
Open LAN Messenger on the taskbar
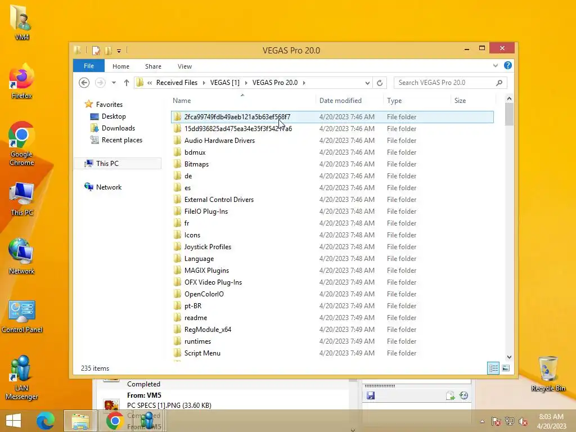tap(148, 421)
